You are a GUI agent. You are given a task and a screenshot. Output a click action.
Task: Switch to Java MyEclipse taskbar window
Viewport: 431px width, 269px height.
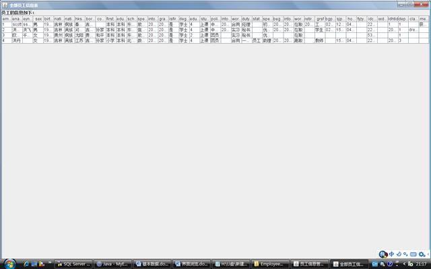click(112, 264)
